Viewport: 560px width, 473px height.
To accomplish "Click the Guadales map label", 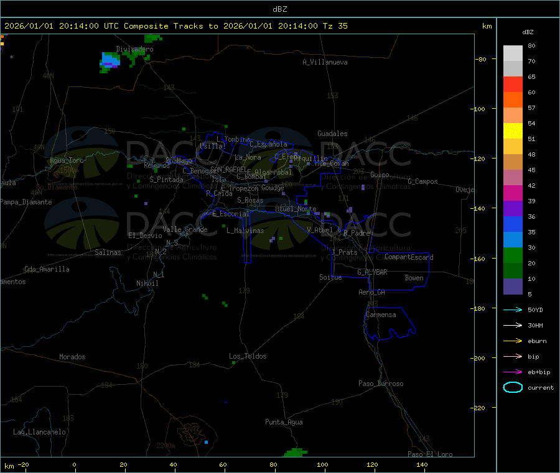I will click(x=332, y=134).
